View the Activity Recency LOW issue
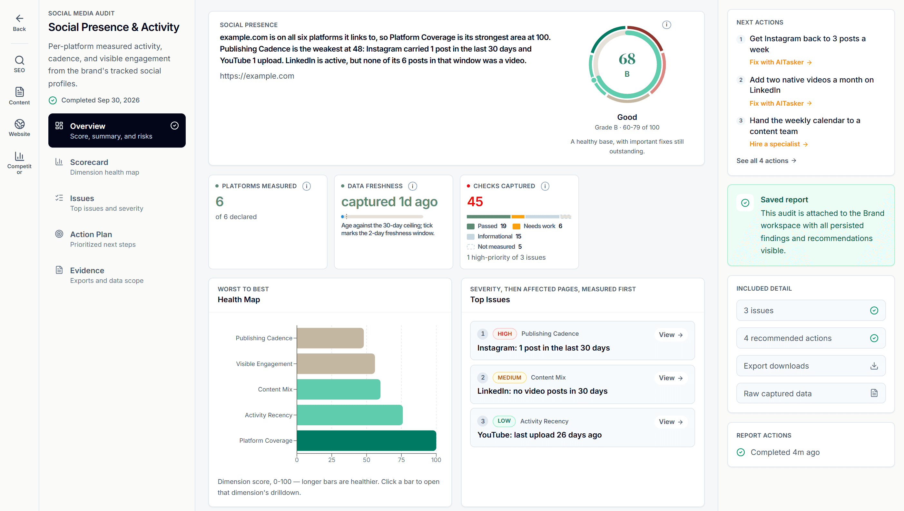This screenshot has width=904, height=511. pyautogui.click(x=670, y=421)
